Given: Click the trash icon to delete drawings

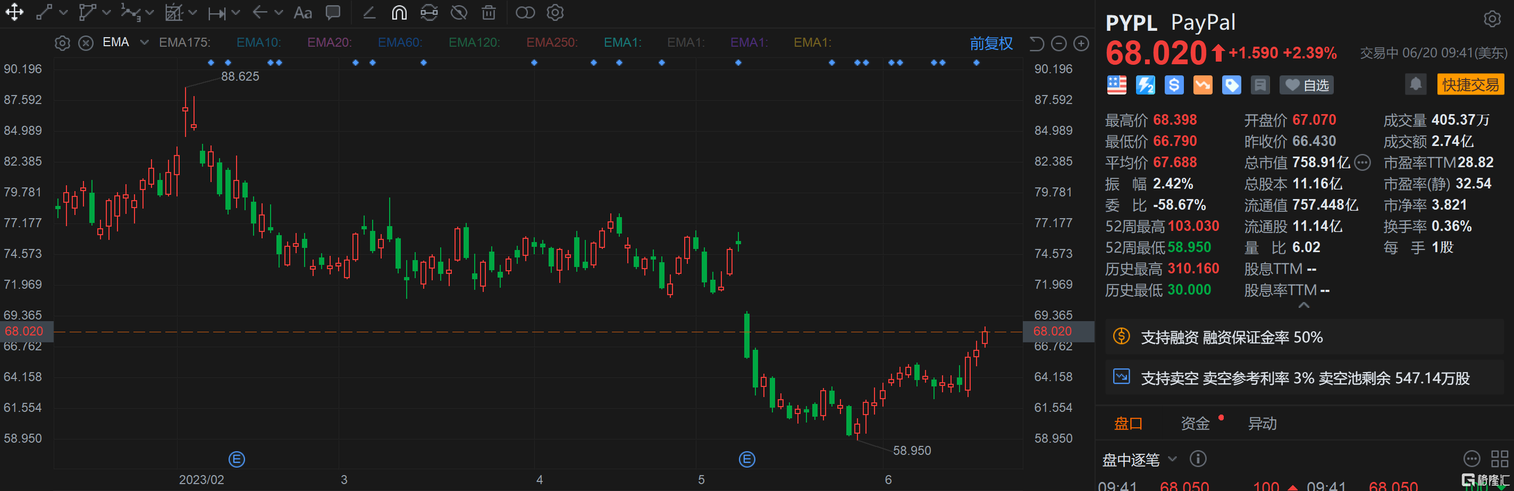Looking at the screenshot, I should coord(489,12).
